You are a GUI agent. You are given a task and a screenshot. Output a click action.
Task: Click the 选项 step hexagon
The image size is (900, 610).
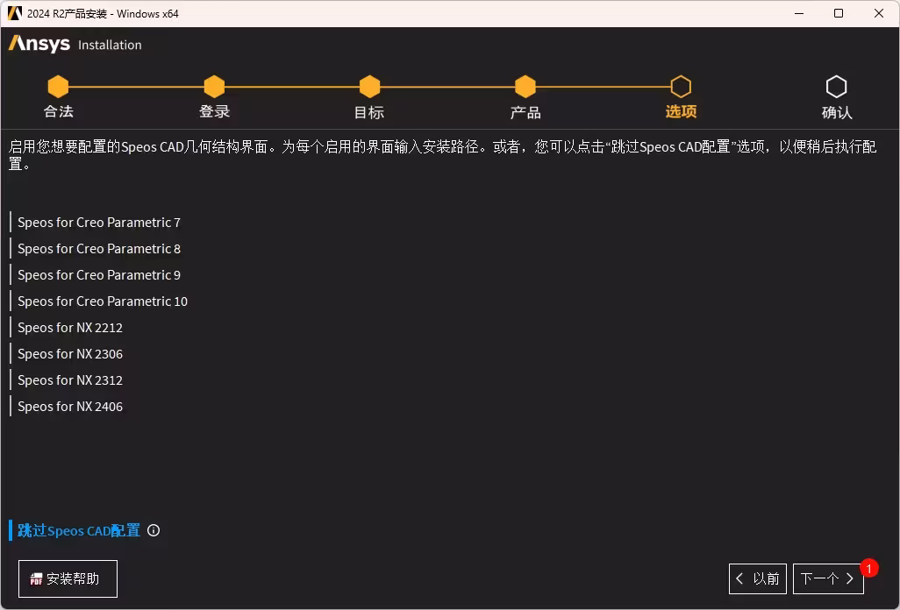(x=681, y=87)
